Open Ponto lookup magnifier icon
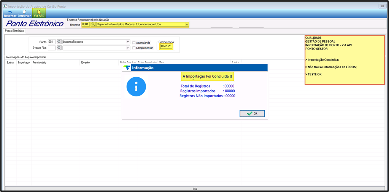The height and width of the screenshot is (192, 389). coord(59,42)
